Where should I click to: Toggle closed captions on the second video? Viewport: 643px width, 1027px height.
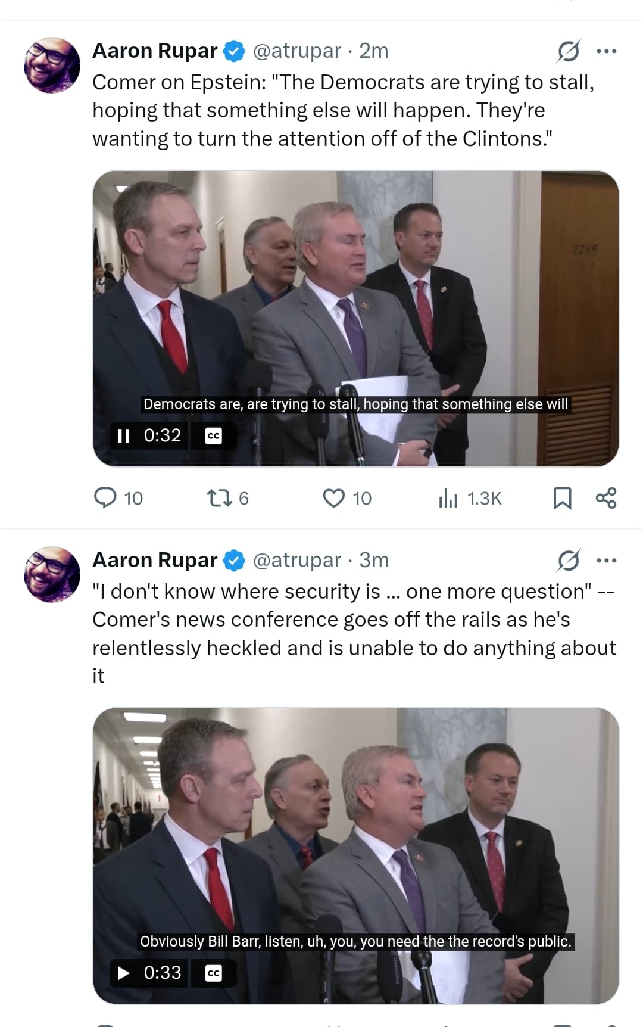[213, 973]
